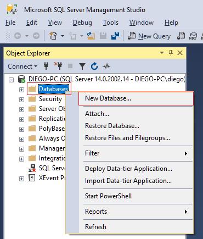Choose Deploy Data-tier Application...
The width and height of the screenshot is (203, 239).
pyautogui.click(x=136, y=169)
